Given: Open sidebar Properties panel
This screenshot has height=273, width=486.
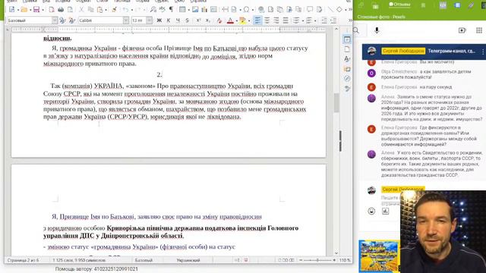Looking at the screenshot, I should coord(347,39).
